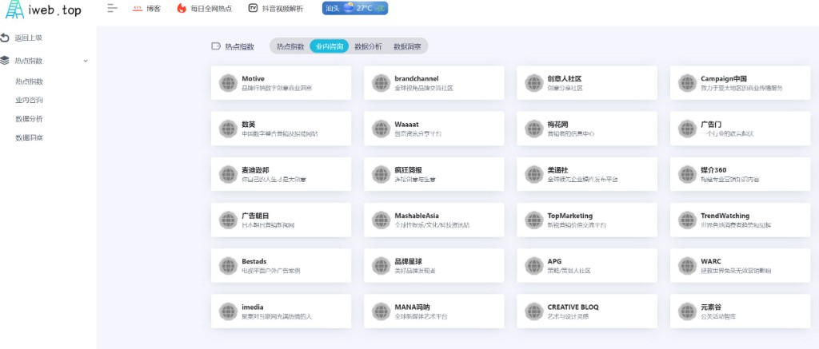Image resolution: width=819 pixels, height=349 pixels.
Task: Click 全球新媒体艺术平台 description text
Action: pos(421,317)
